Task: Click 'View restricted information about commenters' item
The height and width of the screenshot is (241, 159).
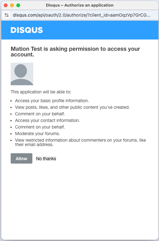Action: pos(80,142)
